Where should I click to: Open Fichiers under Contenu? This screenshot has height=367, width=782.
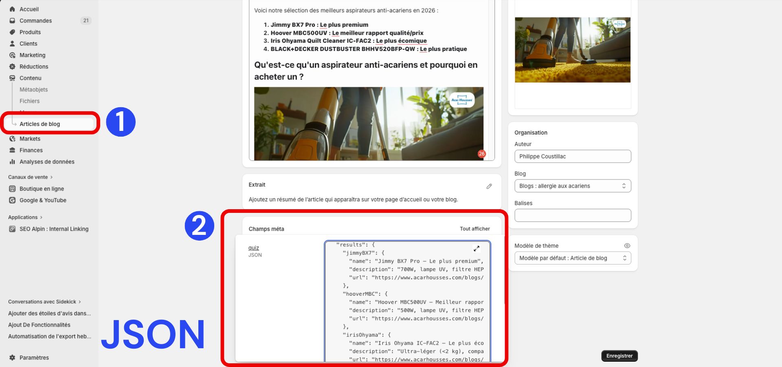click(x=29, y=101)
